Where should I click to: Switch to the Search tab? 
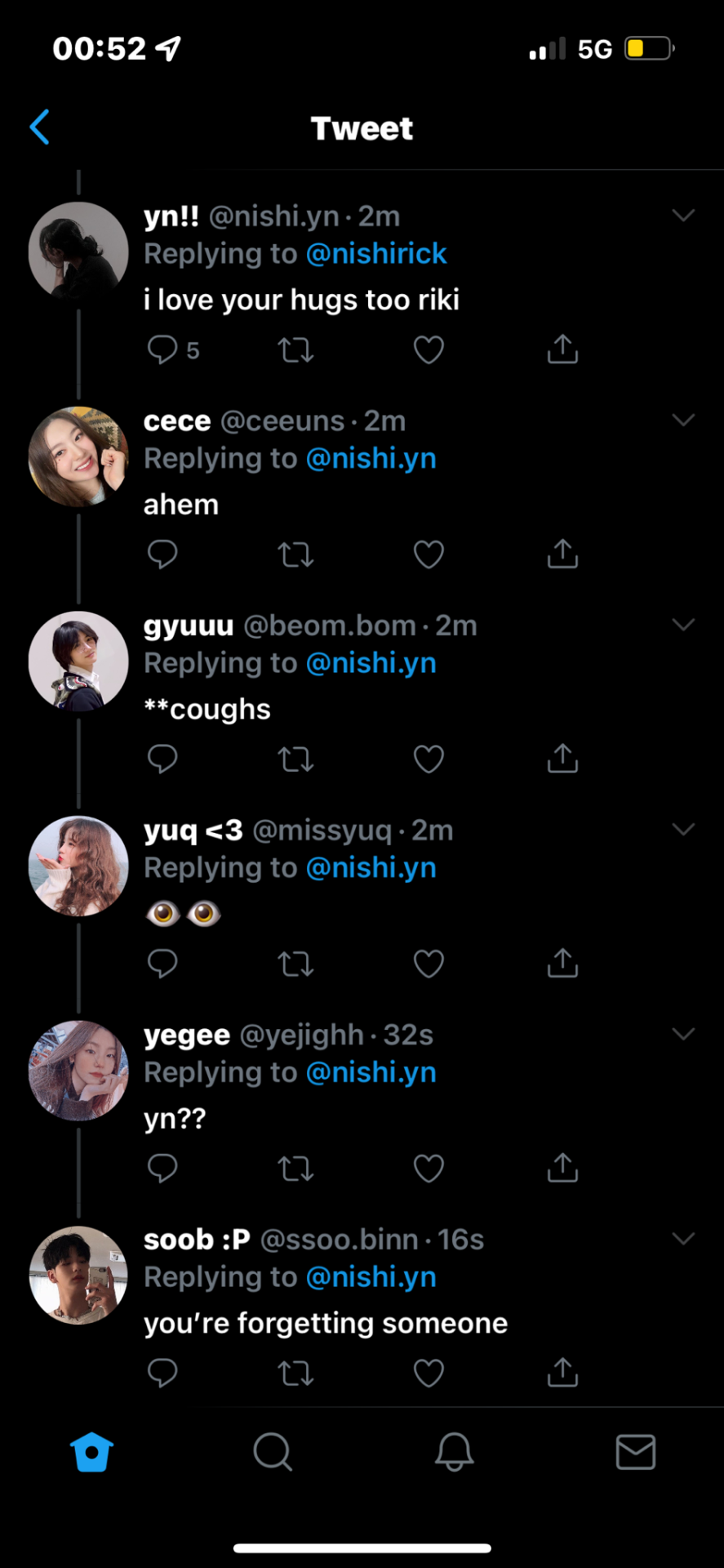coord(273,1452)
